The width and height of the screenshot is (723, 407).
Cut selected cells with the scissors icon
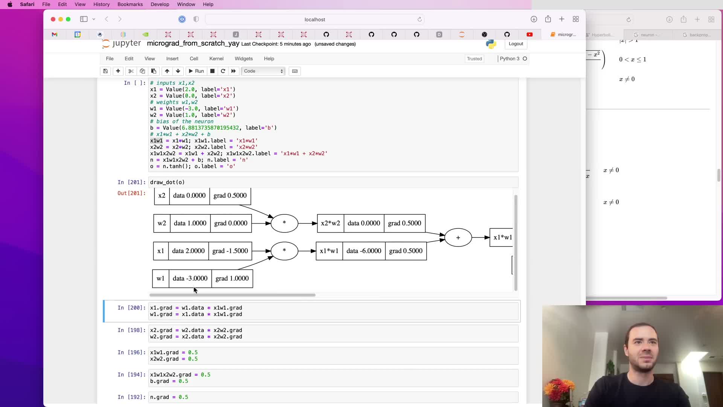pos(131,71)
